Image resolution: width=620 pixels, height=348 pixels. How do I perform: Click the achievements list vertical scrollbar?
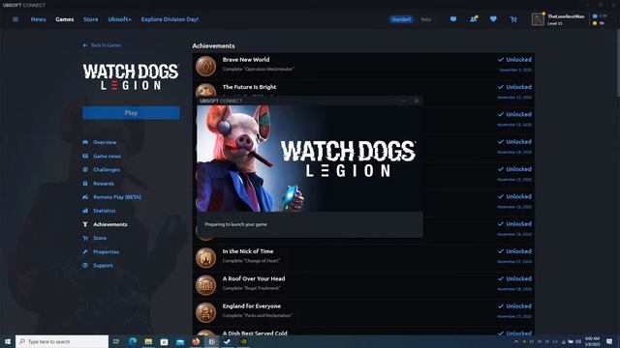pyautogui.click(x=618, y=62)
